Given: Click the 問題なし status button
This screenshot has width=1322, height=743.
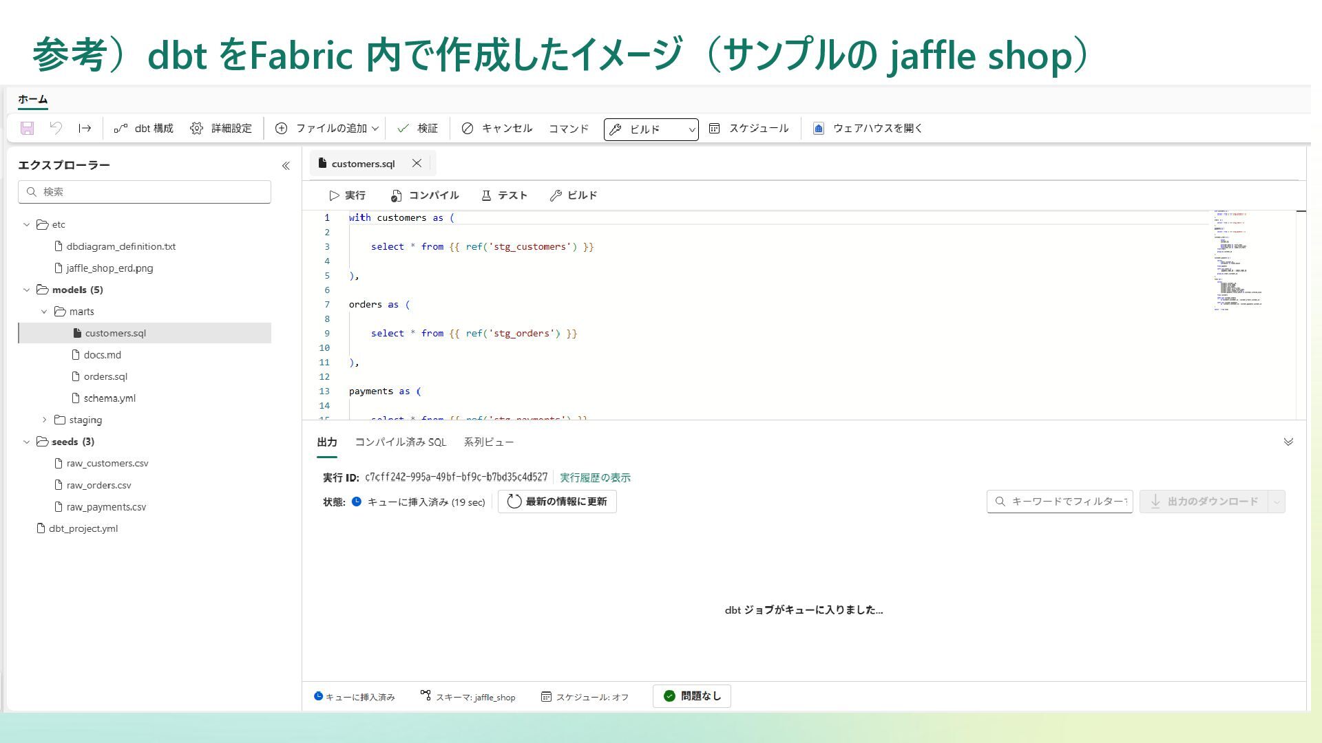Looking at the screenshot, I should pos(692,696).
